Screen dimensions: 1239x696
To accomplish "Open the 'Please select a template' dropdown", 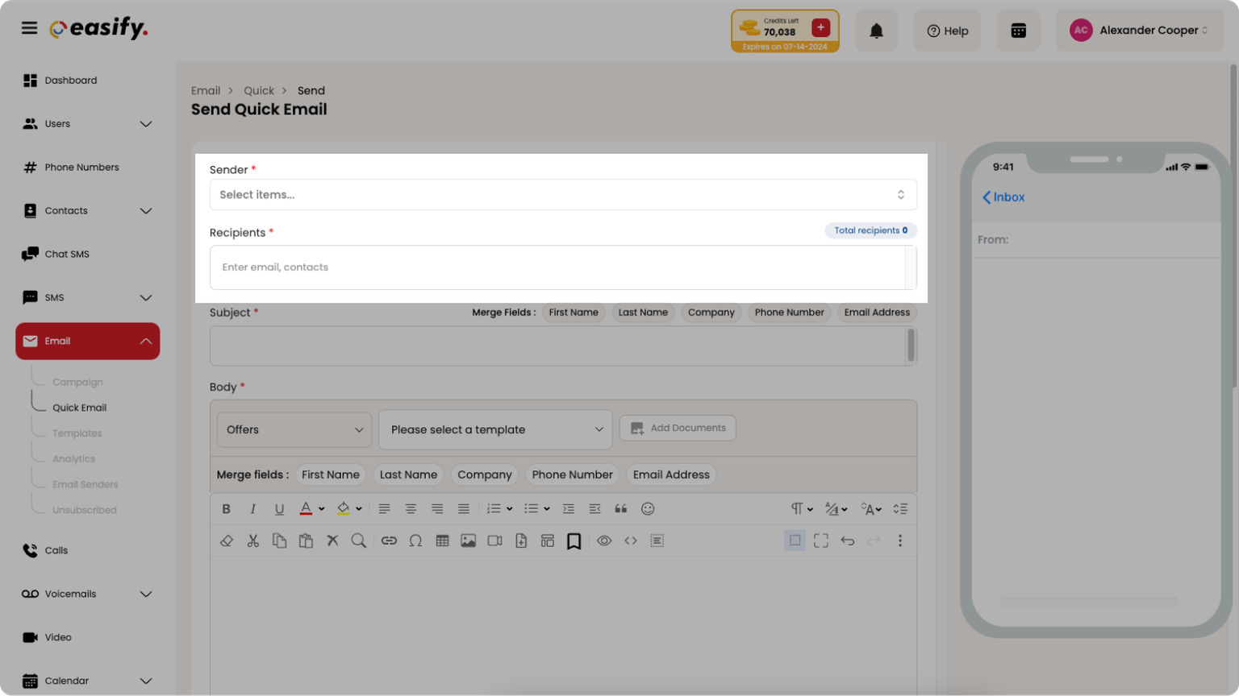I will (495, 430).
